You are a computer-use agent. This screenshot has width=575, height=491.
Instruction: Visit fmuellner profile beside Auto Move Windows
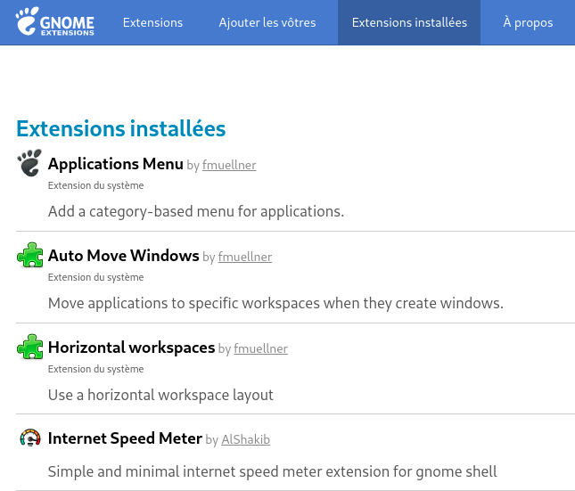point(245,257)
